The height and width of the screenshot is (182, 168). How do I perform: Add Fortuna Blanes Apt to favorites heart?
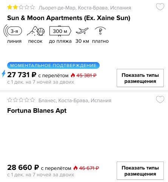tap(160, 99)
